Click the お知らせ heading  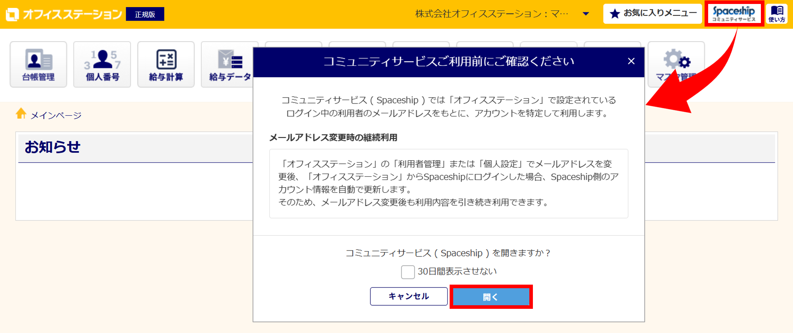[53, 147]
